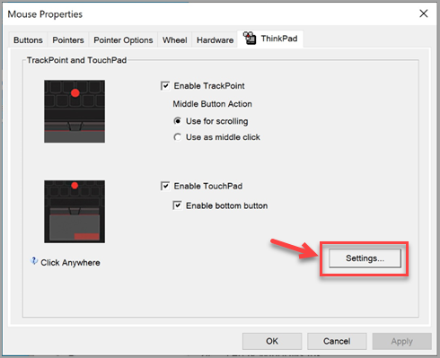Choose the Use as middle click option

[178, 137]
